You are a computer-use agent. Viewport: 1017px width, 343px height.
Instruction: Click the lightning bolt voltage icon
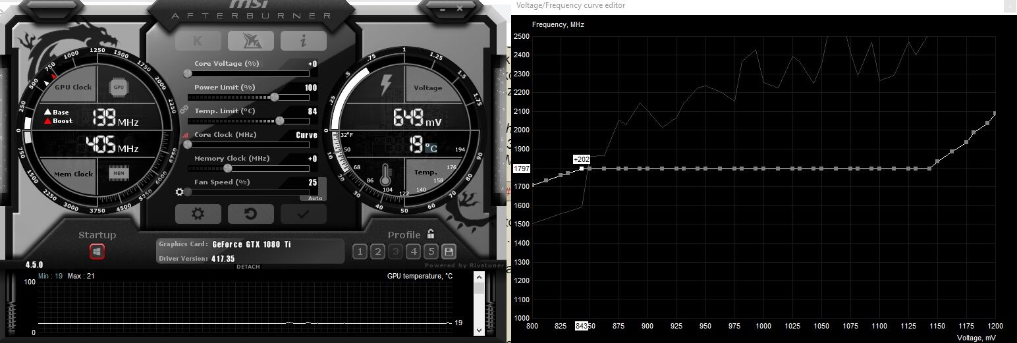[387, 86]
